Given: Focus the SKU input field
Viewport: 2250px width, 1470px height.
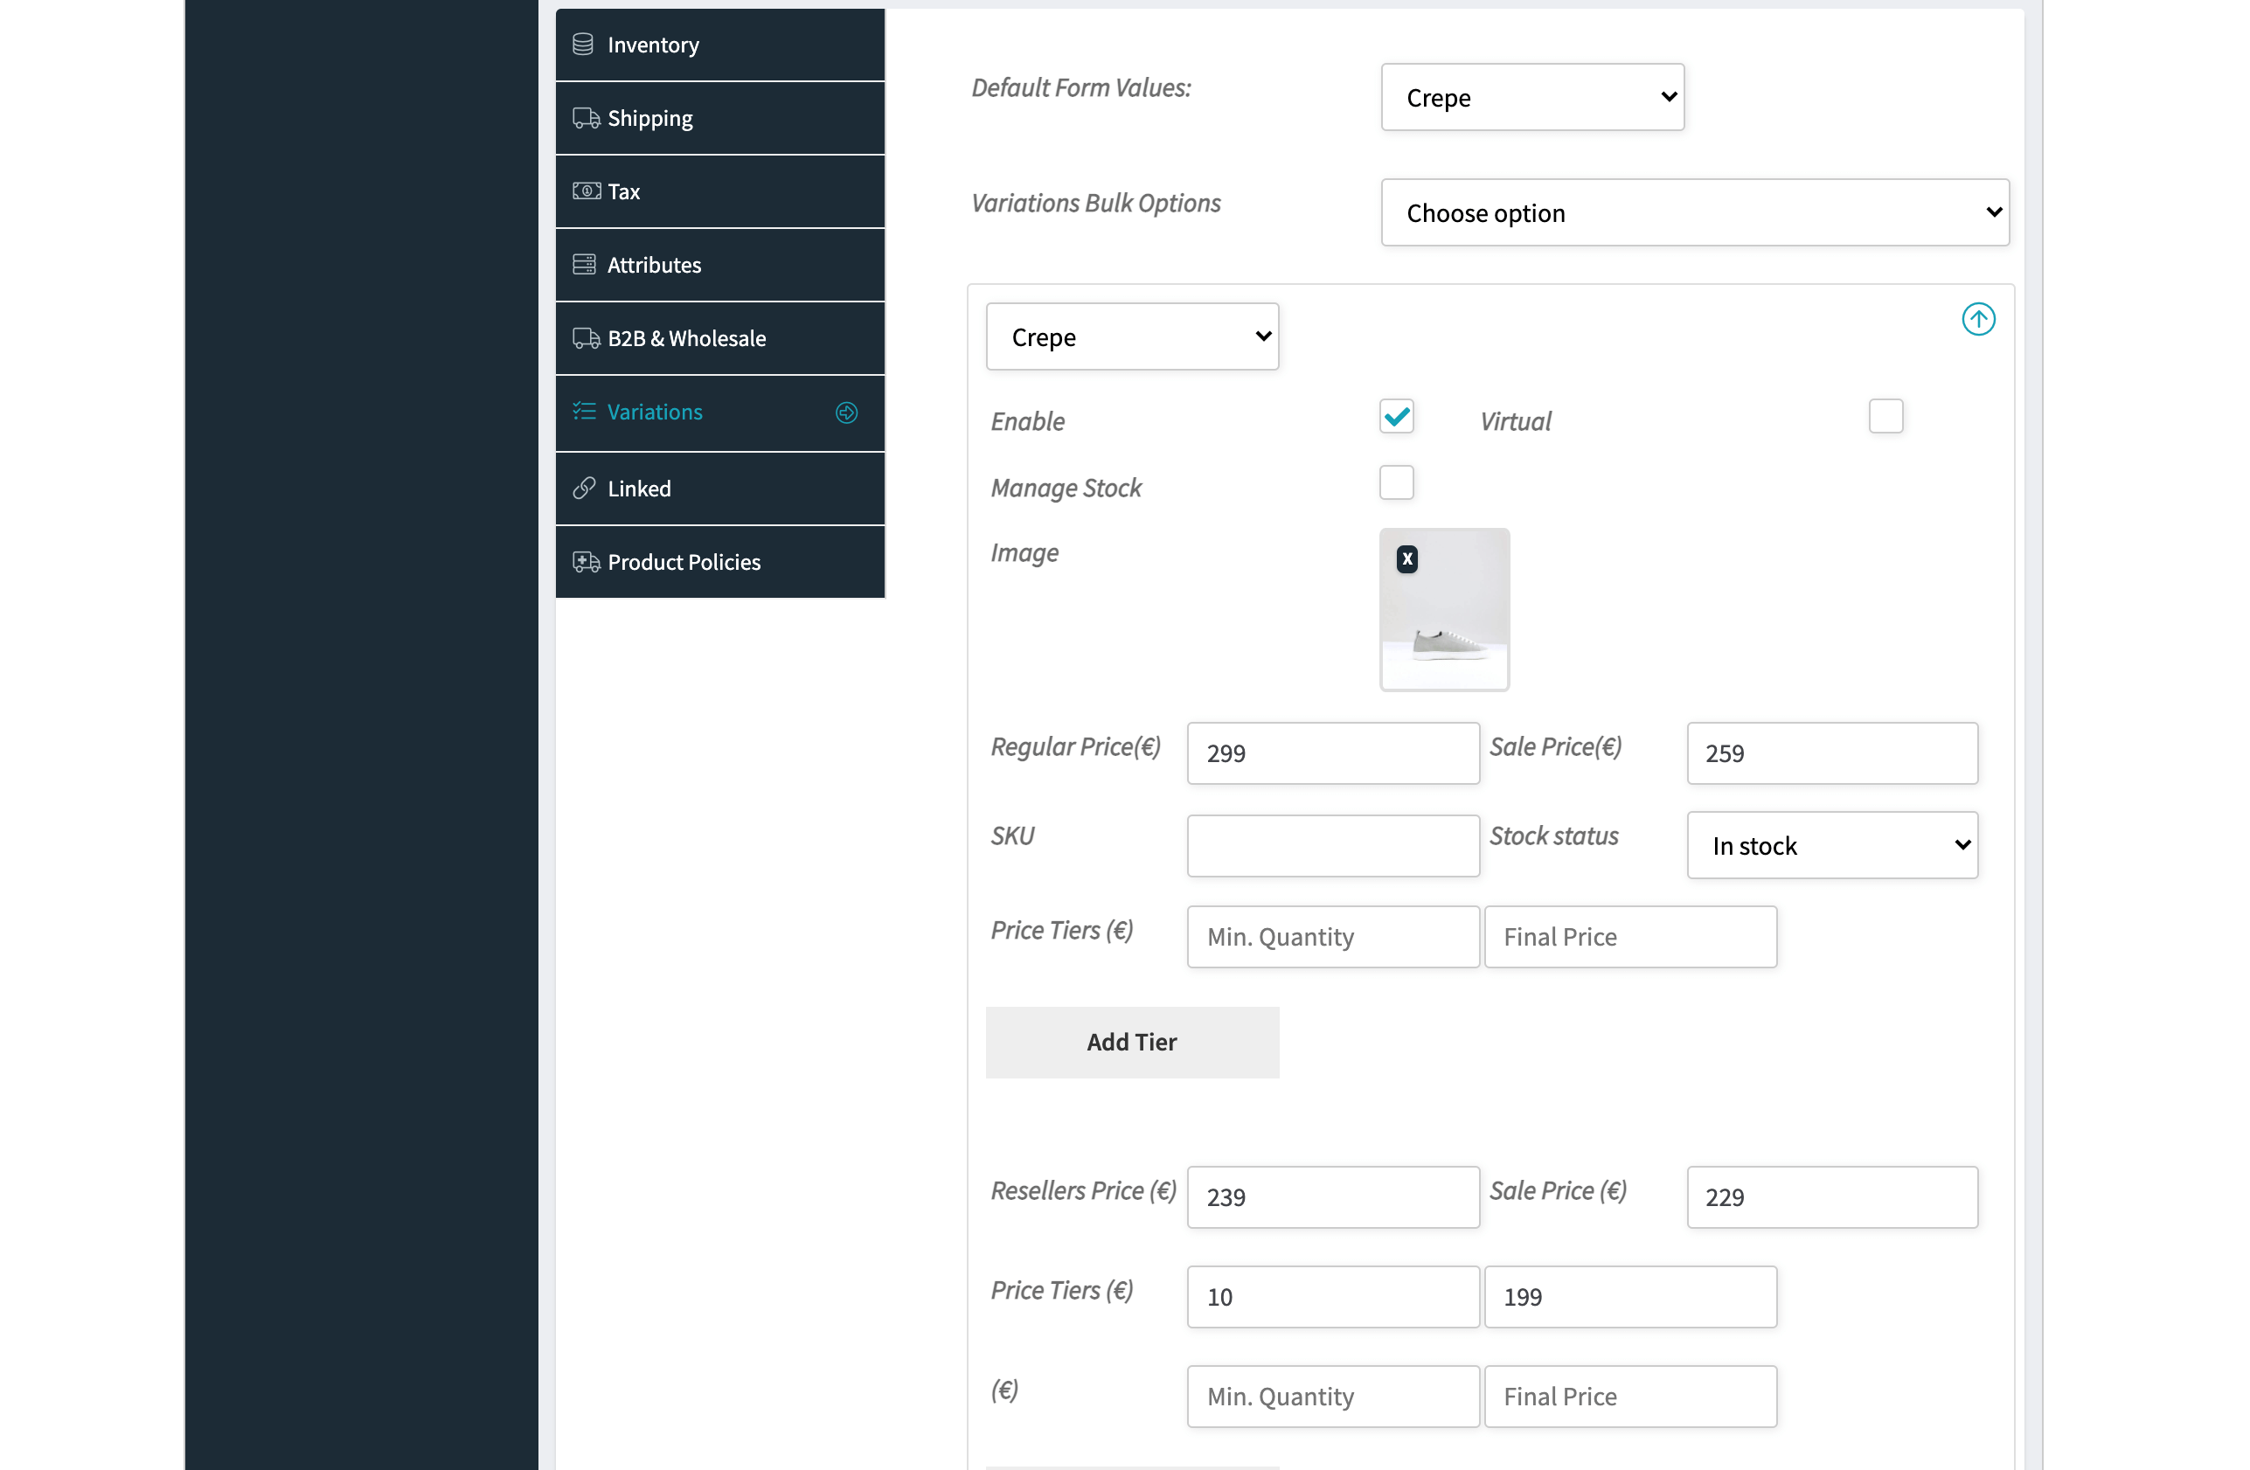Looking at the screenshot, I should pos(1332,845).
